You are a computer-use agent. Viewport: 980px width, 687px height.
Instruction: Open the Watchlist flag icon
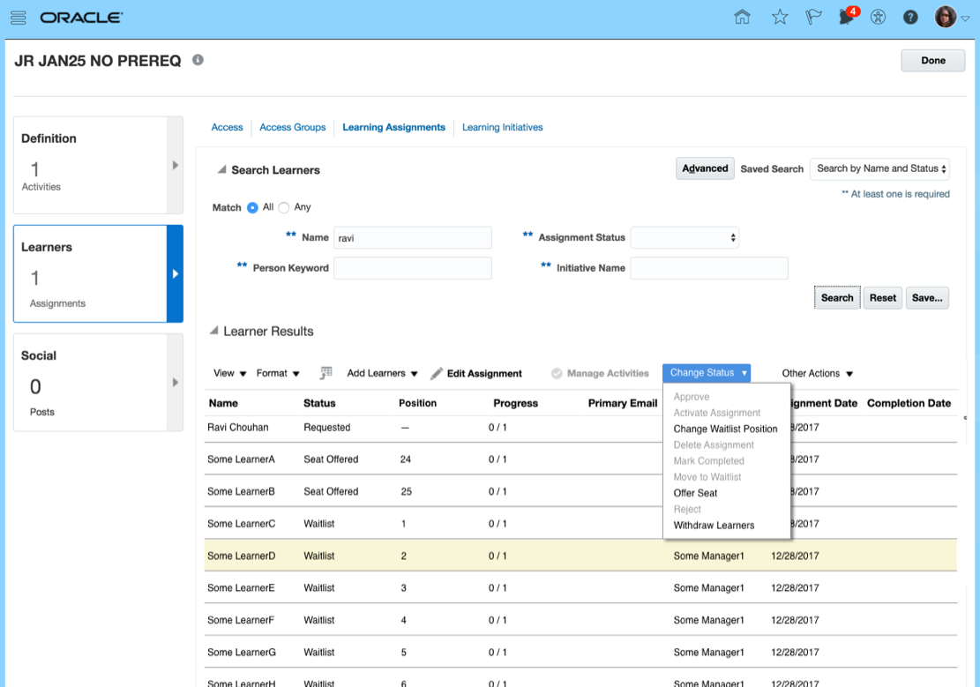tap(813, 18)
